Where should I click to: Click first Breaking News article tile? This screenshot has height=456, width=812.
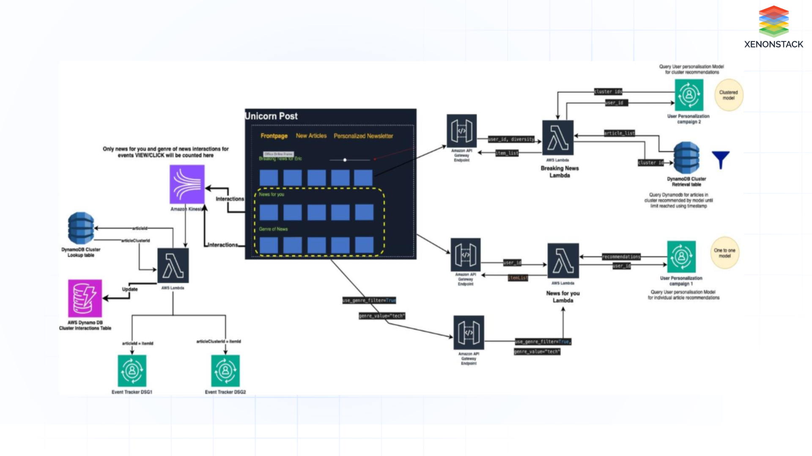tap(269, 178)
